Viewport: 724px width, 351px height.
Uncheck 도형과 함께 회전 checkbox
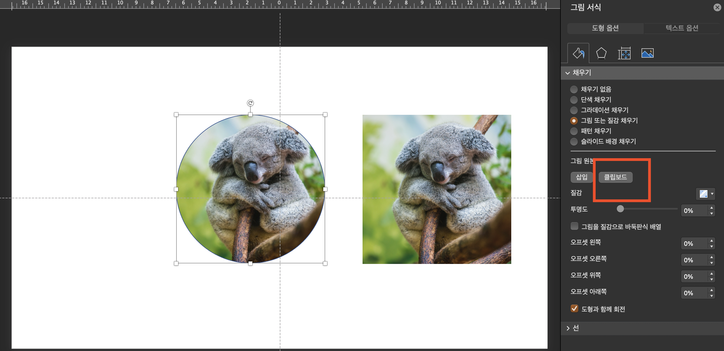click(574, 309)
